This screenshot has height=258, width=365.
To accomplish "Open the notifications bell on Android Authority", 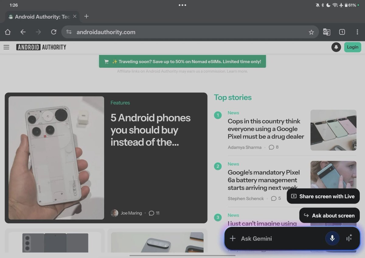I will click(x=336, y=47).
